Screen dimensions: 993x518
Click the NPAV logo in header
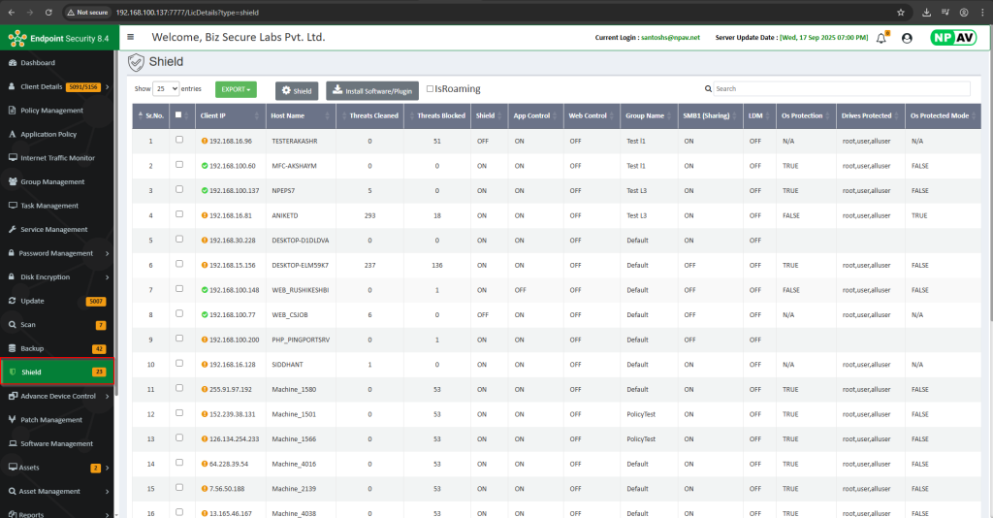(953, 38)
